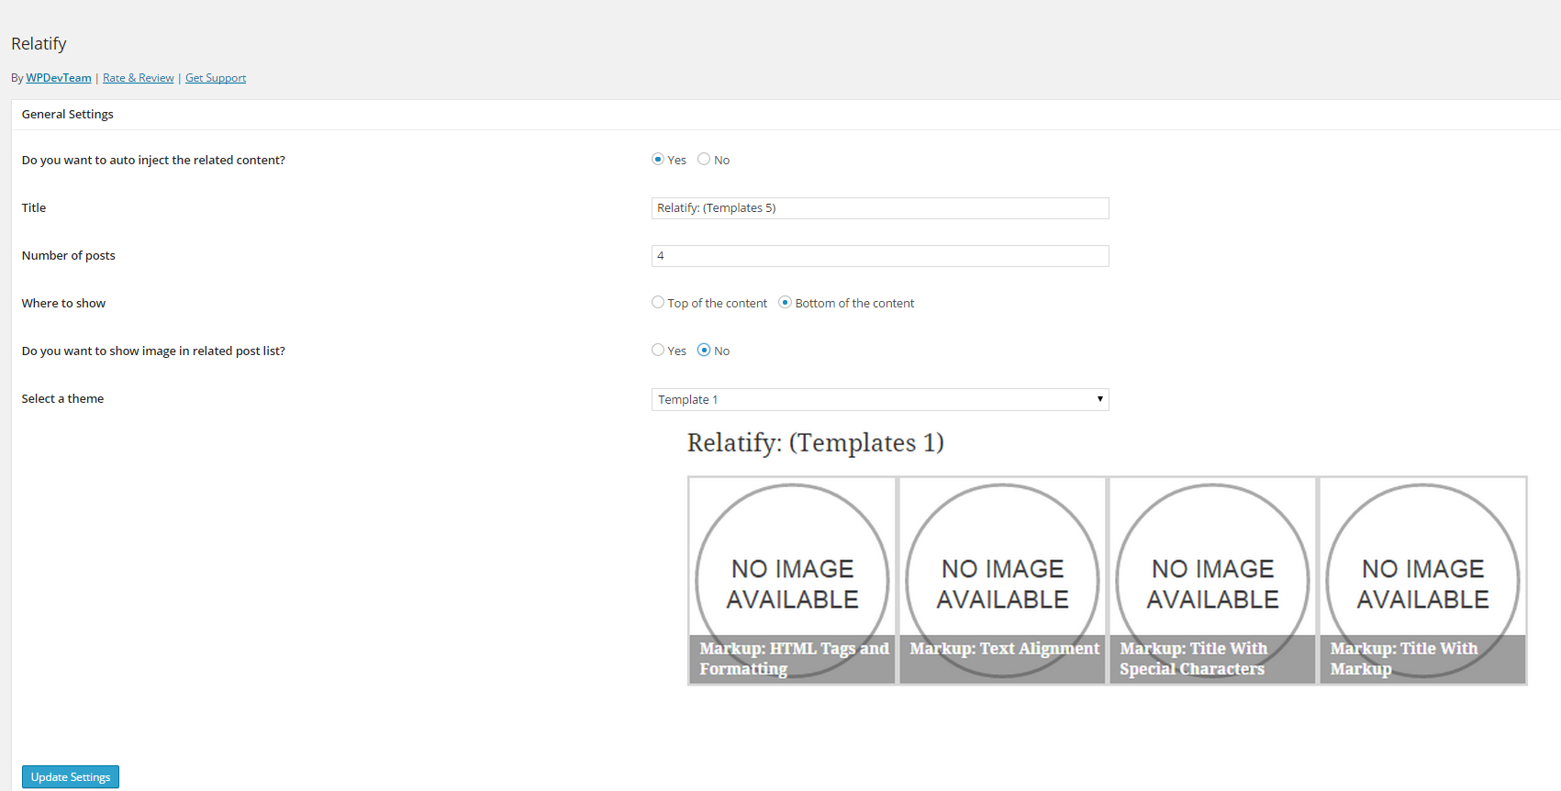Click the 'Number of posts' label

[69, 256]
